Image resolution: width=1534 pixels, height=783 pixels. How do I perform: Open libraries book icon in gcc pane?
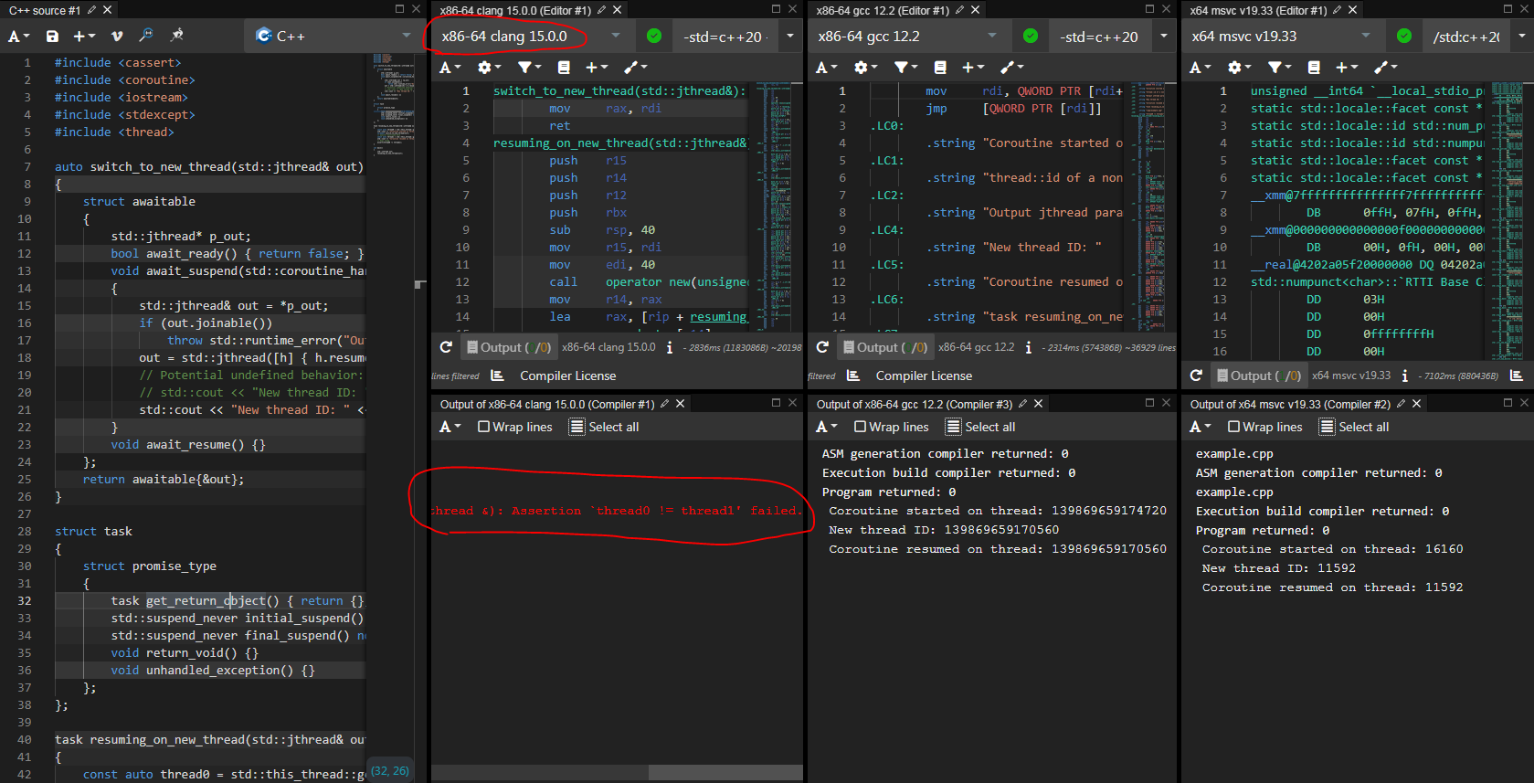pyautogui.click(x=940, y=68)
